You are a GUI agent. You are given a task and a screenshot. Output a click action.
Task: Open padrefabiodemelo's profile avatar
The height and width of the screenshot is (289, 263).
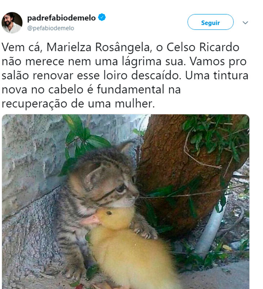(x=12, y=23)
